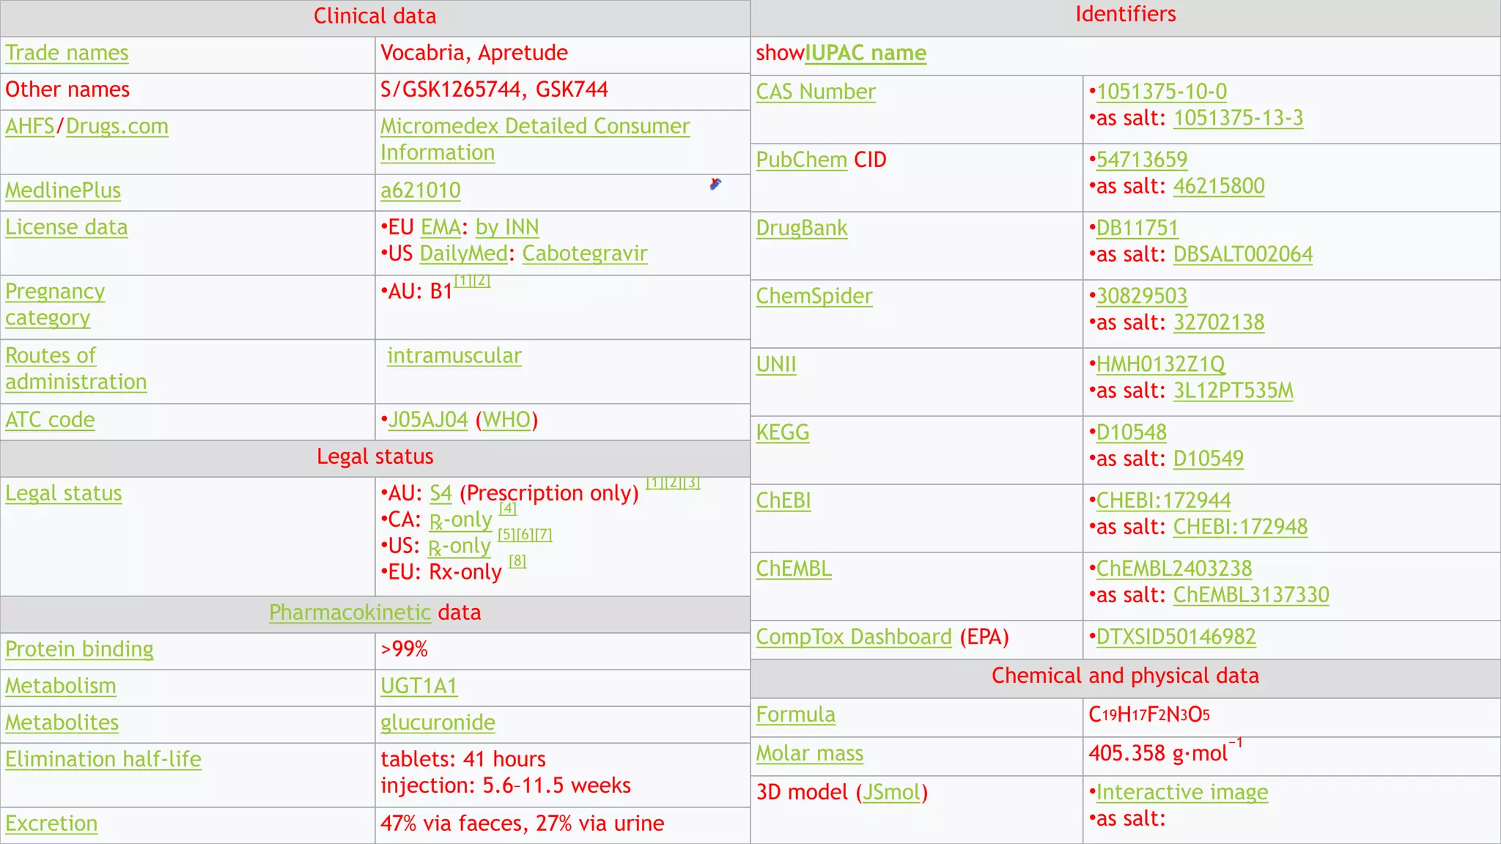The image size is (1501, 844).
Task: Open salt PubChem CID 46215800
Action: click(1219, 186)
